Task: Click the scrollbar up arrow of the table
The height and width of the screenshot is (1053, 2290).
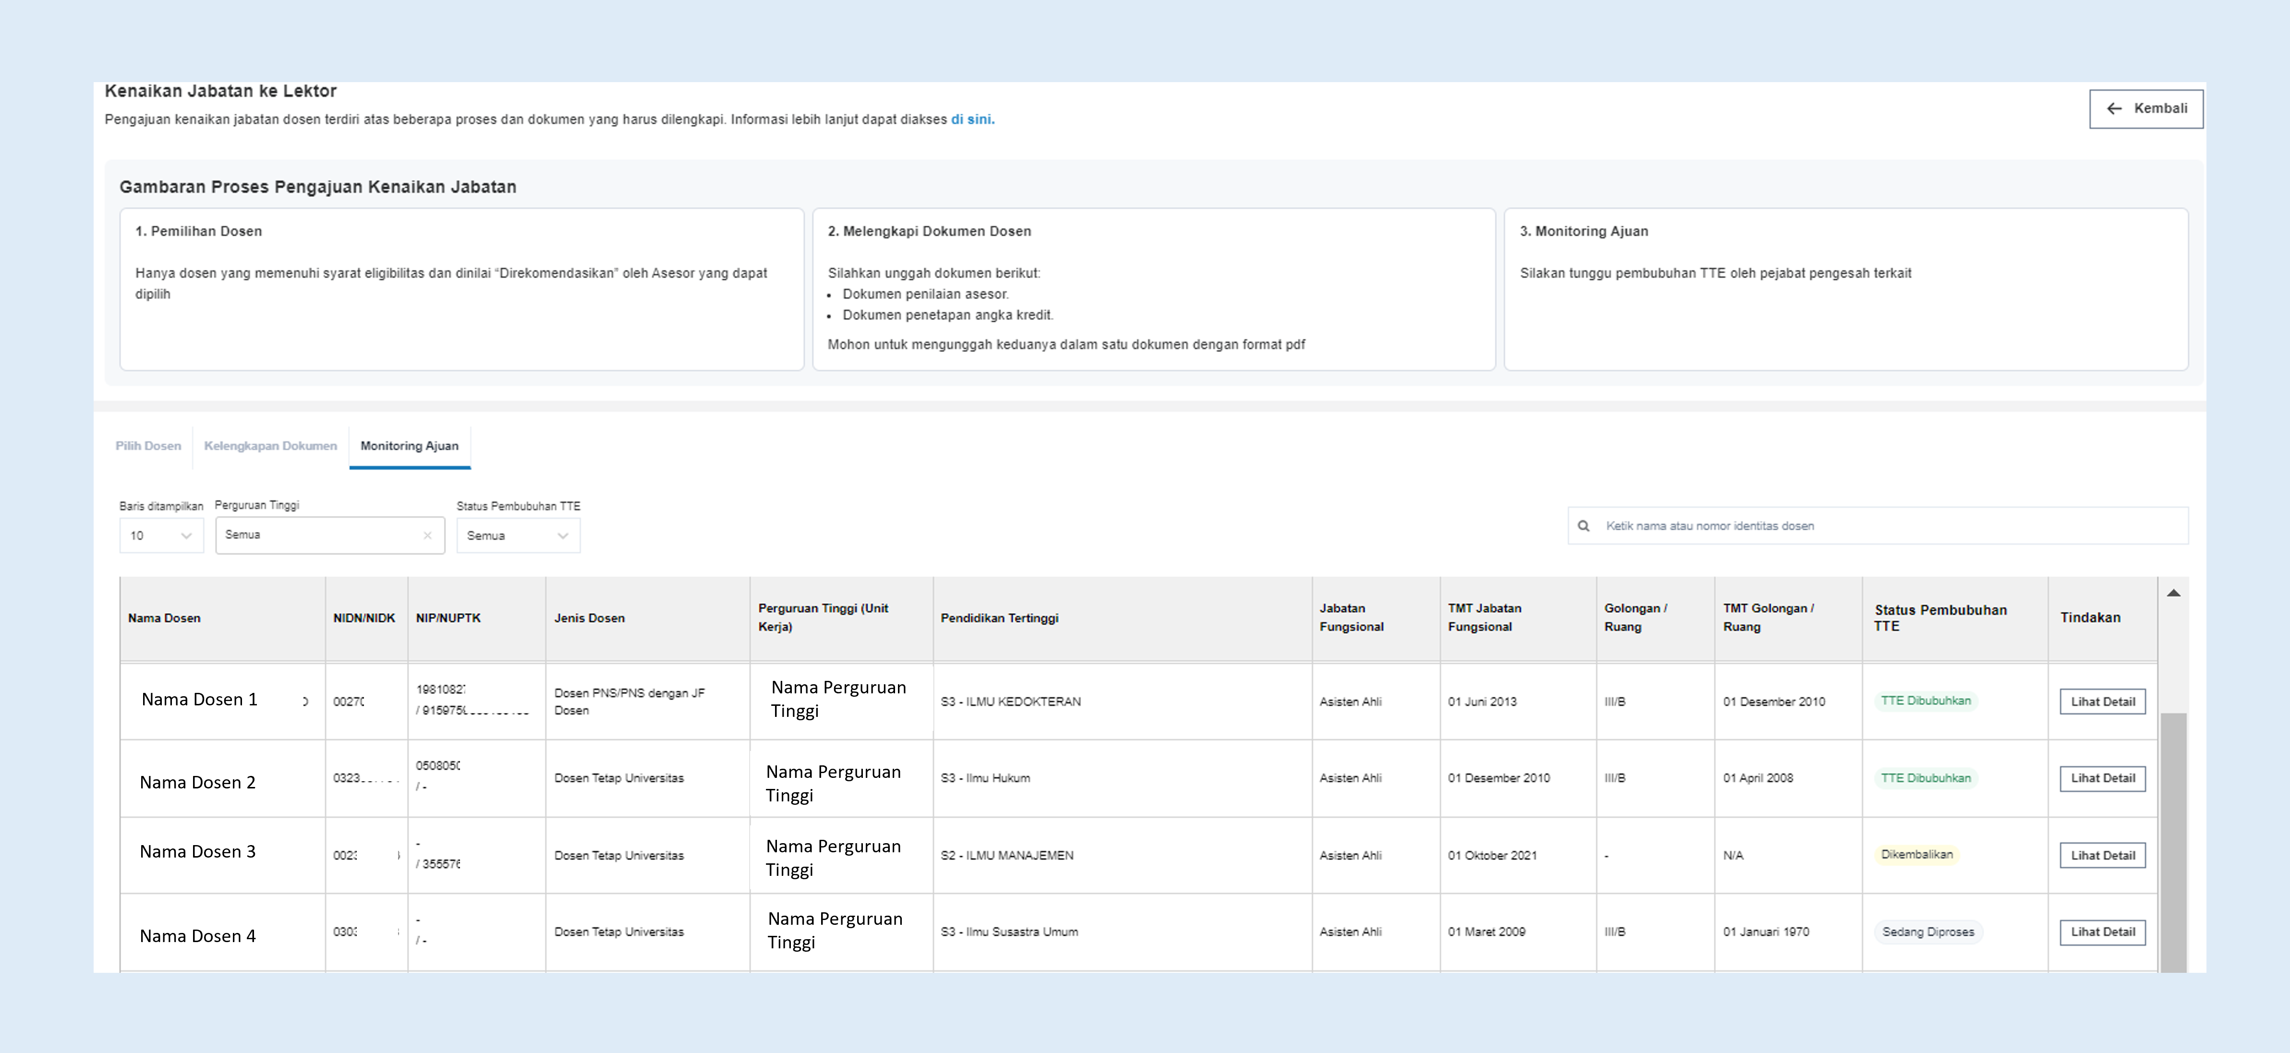Action: pyautogui.click(x=2173, y=593)
